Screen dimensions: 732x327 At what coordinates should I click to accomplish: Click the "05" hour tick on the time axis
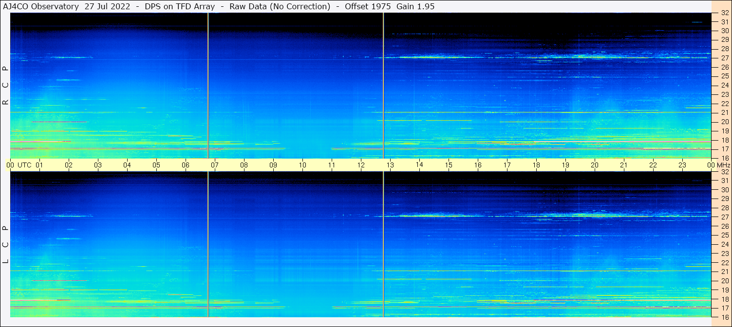(x=156, y=165)
